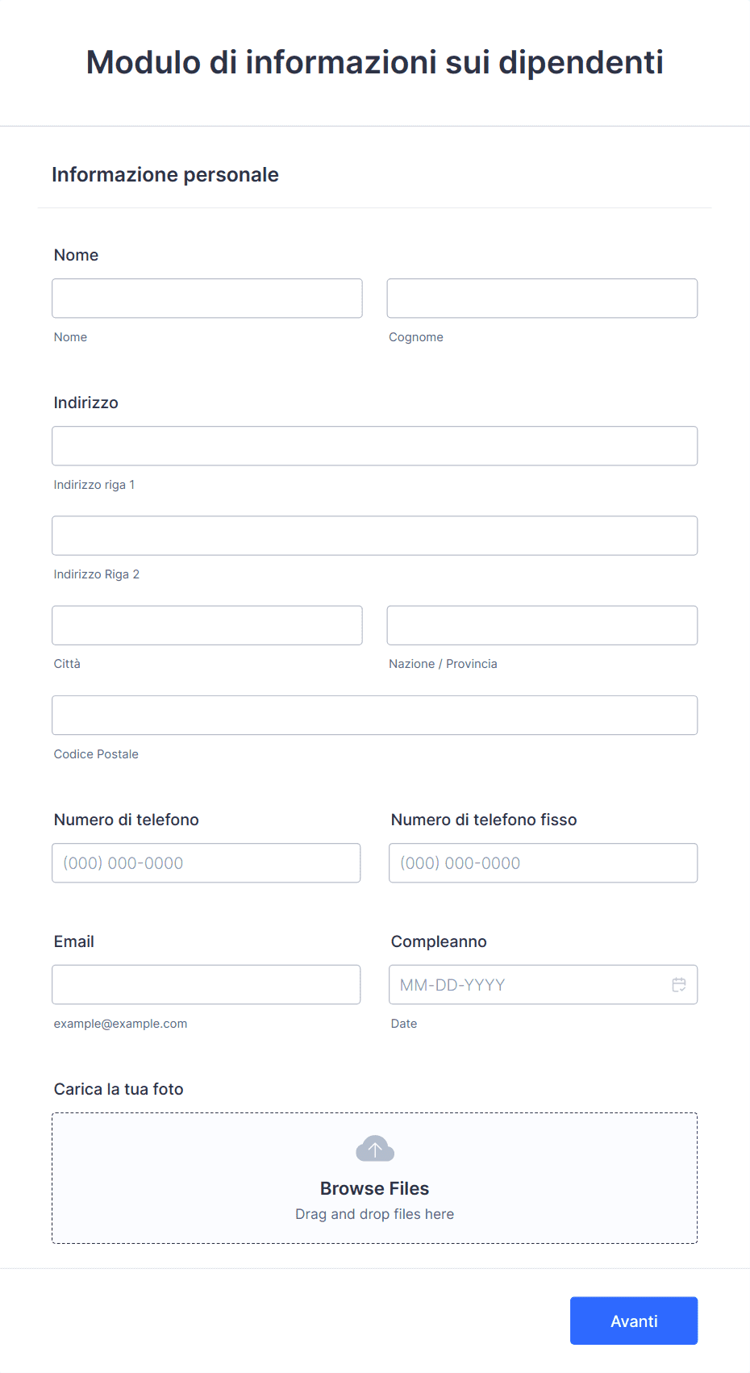Focus the Numero di telefono fisso field
The height and width of the screenshot is (1373, 750).
544,863
